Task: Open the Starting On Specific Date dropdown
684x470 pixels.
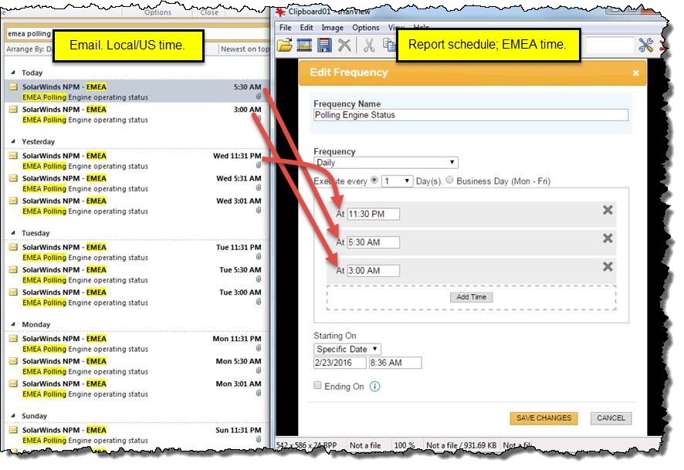Action: point(347,350)
